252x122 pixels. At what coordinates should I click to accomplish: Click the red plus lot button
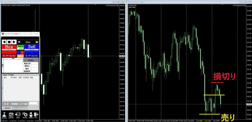(22, 53)
